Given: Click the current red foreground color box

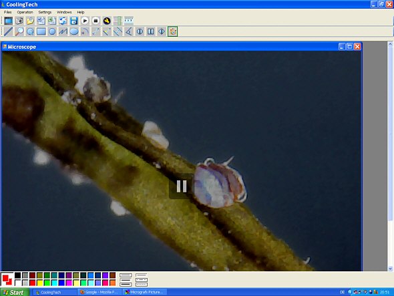Looking at the screenshot, I should (6, 279).
